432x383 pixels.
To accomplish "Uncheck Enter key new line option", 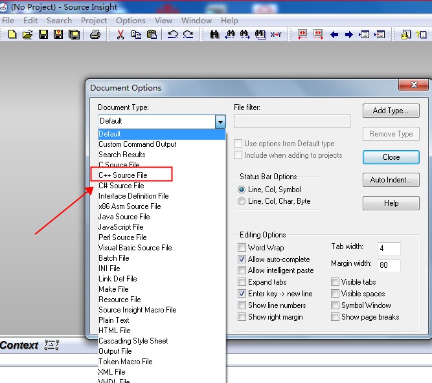I will 242,294.
